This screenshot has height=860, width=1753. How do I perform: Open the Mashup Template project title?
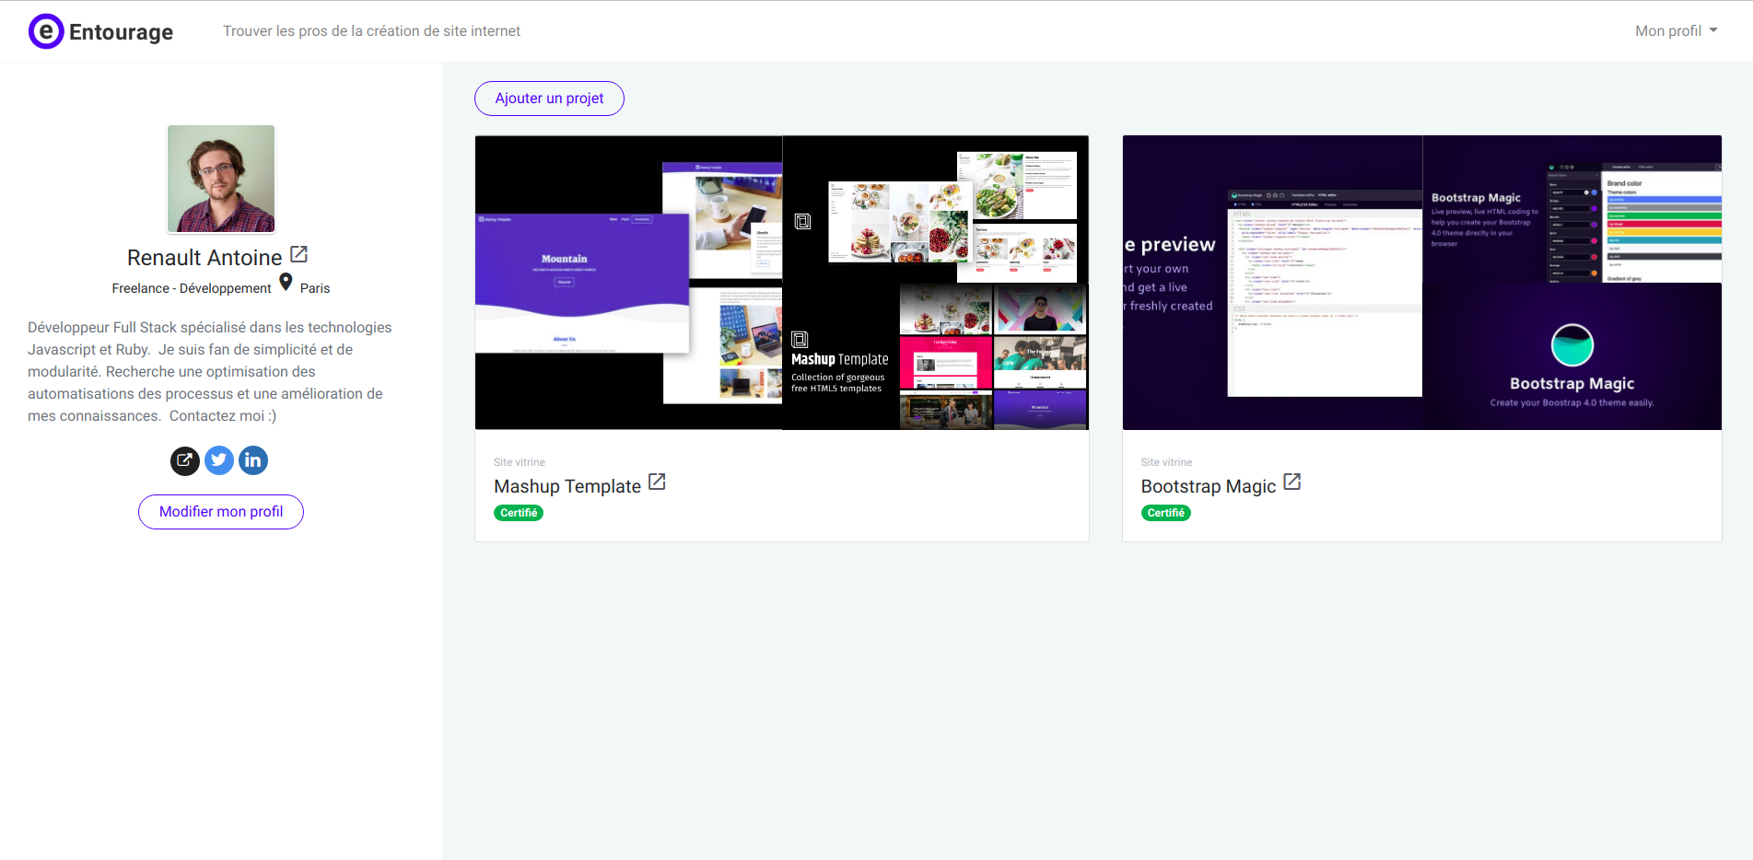click(567, 486)
